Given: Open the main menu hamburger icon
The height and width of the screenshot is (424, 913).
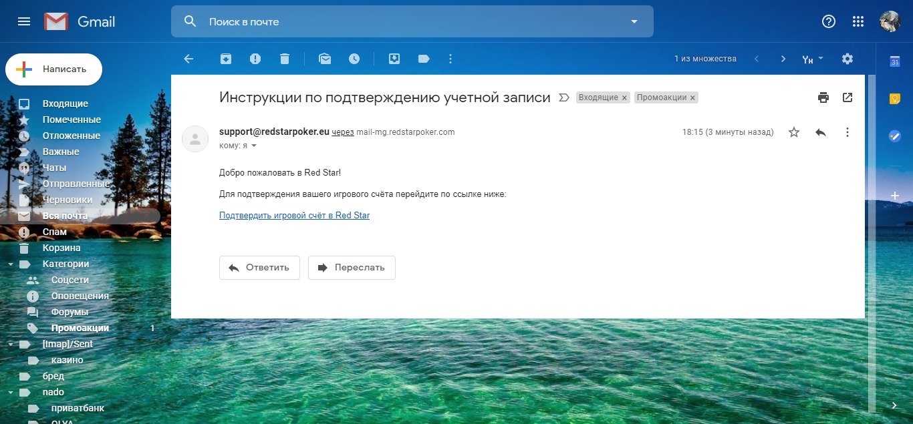Looking at the screenshot, I should click(24, 21).
